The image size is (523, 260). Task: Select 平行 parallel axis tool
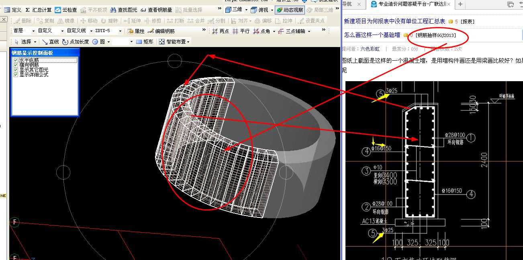click(241, 31)
